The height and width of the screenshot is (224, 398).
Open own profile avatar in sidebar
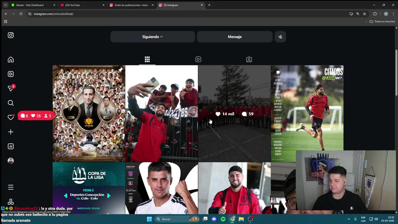point(11,161)
